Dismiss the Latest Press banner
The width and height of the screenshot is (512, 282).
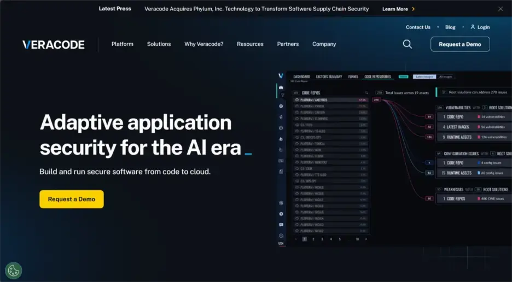coord(500,9)
